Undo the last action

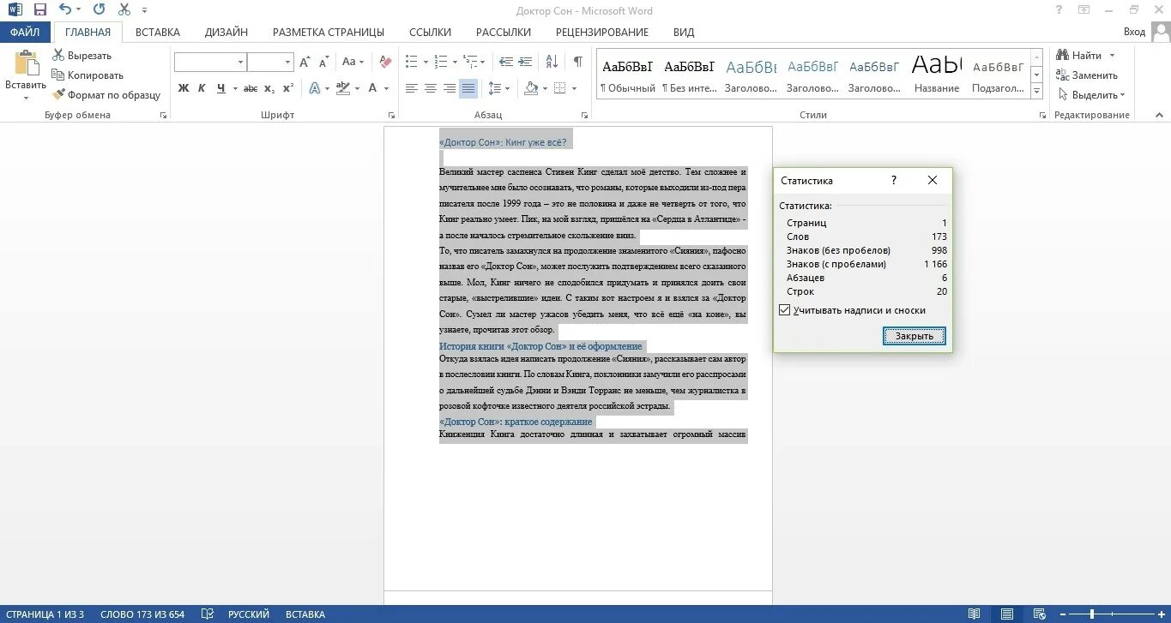(65, 10)
